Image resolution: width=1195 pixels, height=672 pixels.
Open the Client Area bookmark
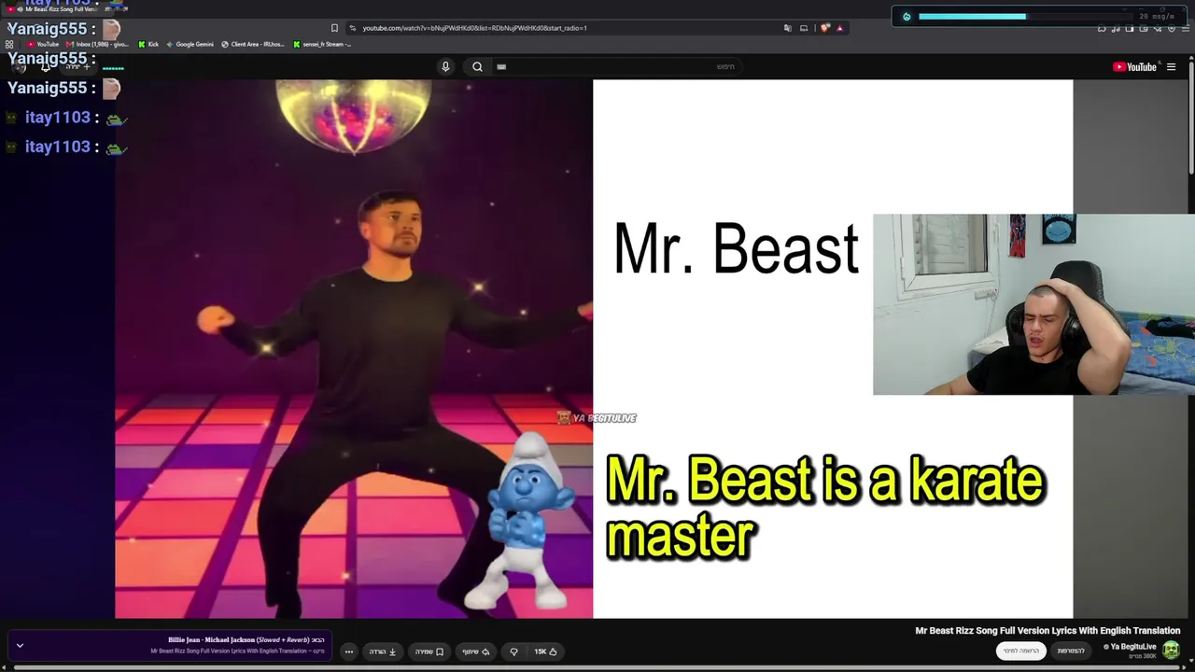[253, 44]
